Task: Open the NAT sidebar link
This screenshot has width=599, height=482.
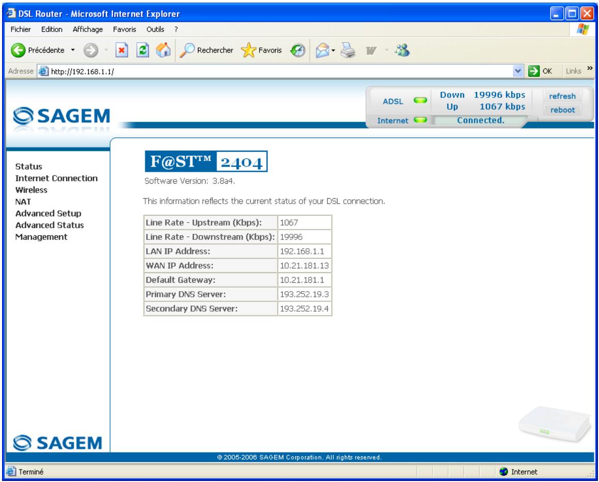Action: [23, 202]
